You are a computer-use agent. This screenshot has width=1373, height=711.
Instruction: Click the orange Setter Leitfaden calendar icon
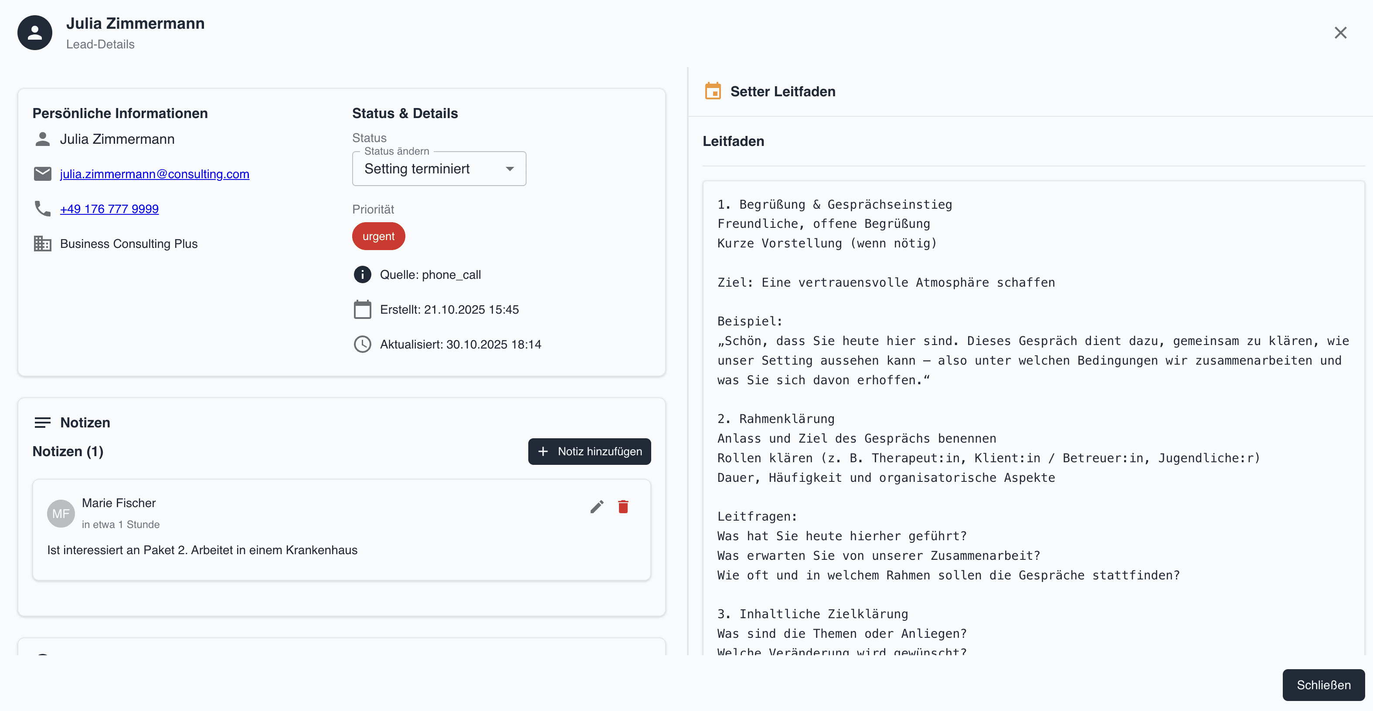click(x=713, y=91)
